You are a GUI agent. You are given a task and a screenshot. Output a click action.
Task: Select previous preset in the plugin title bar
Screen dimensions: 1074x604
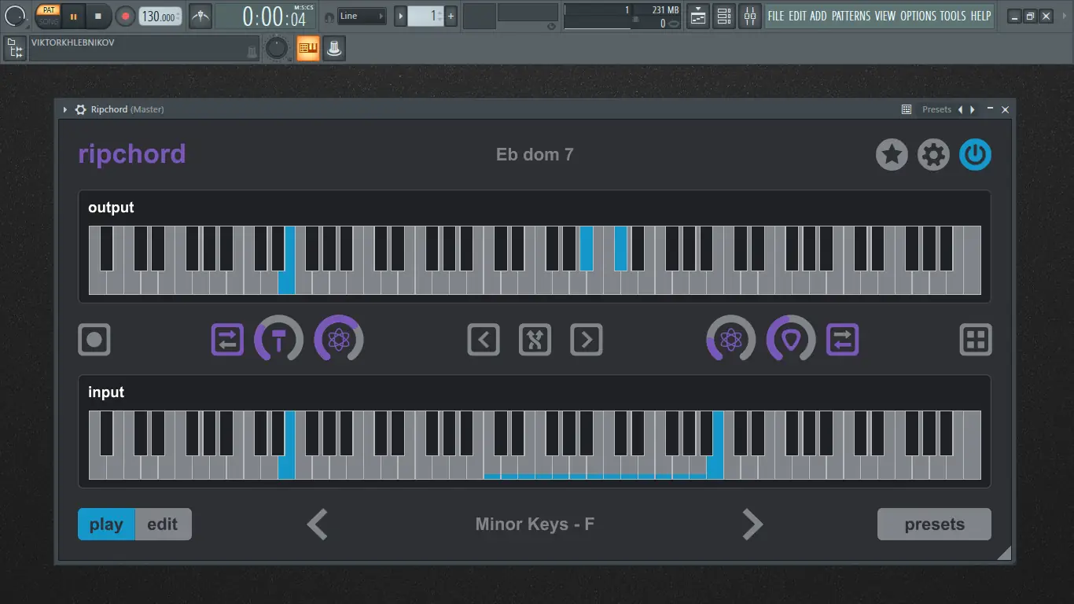click(x=961, y=109)
